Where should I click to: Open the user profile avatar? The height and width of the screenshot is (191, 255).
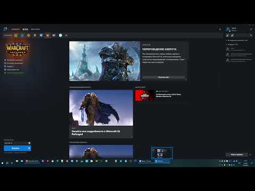click(x=228, y=29)
